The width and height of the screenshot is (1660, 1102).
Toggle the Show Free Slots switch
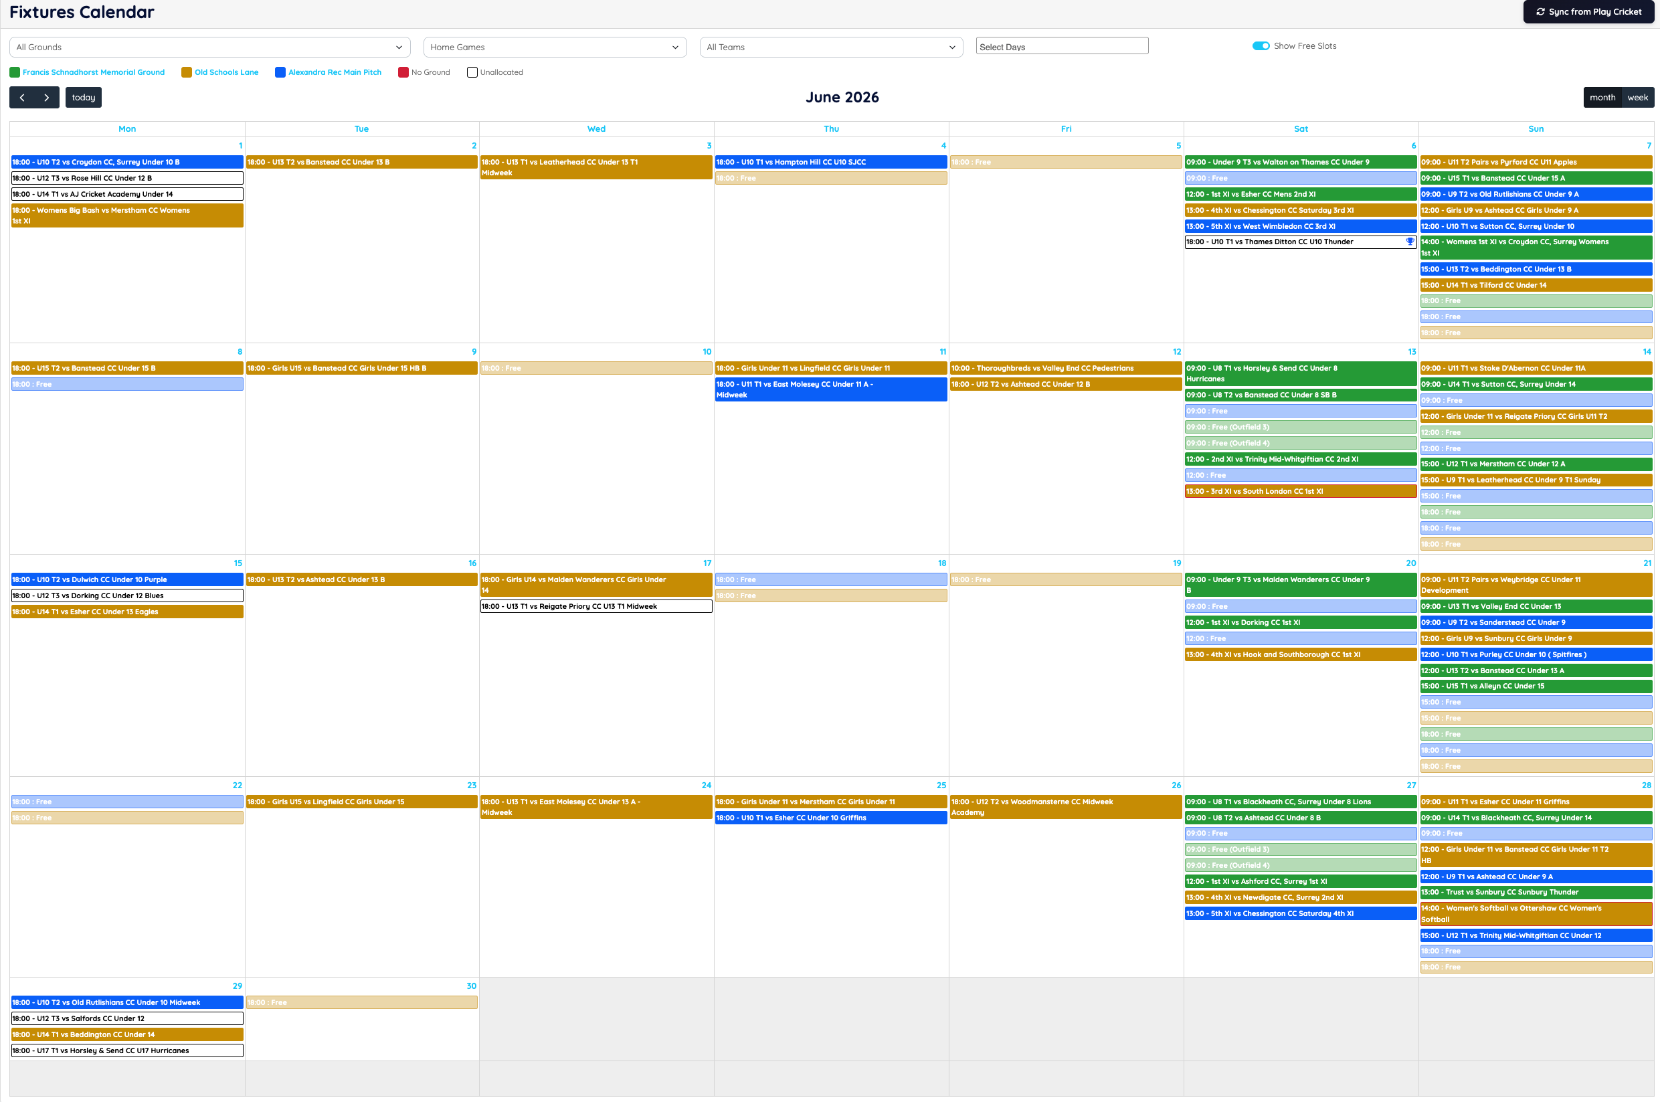[1260, 45]
